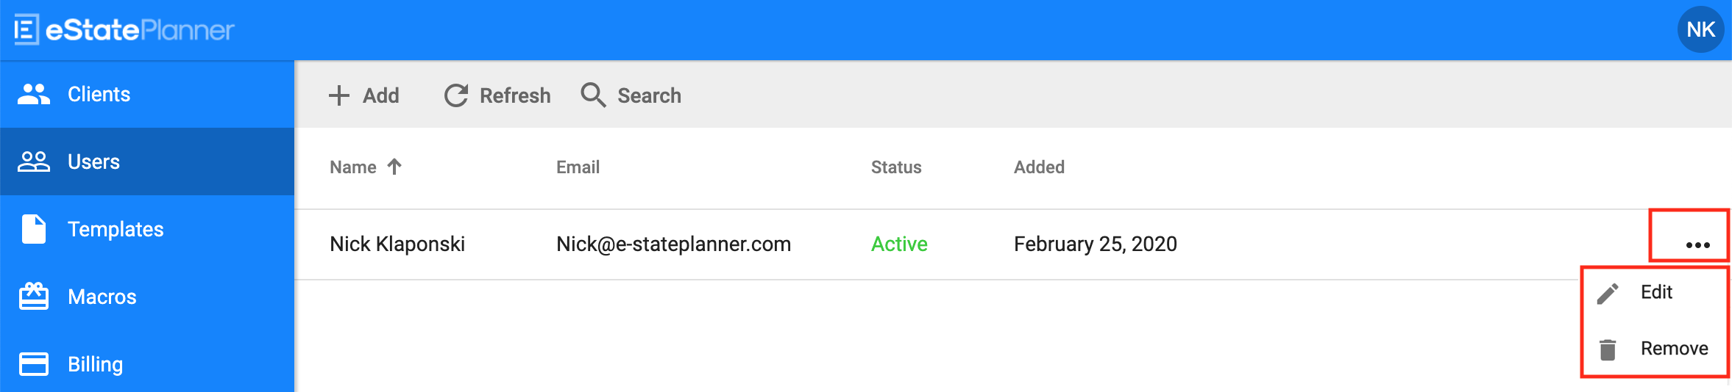Choose Edit from the row menu
1732x392 pixels.
coord(1654,292)
